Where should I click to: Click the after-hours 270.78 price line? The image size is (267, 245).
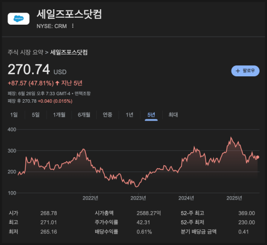point(40,101)
